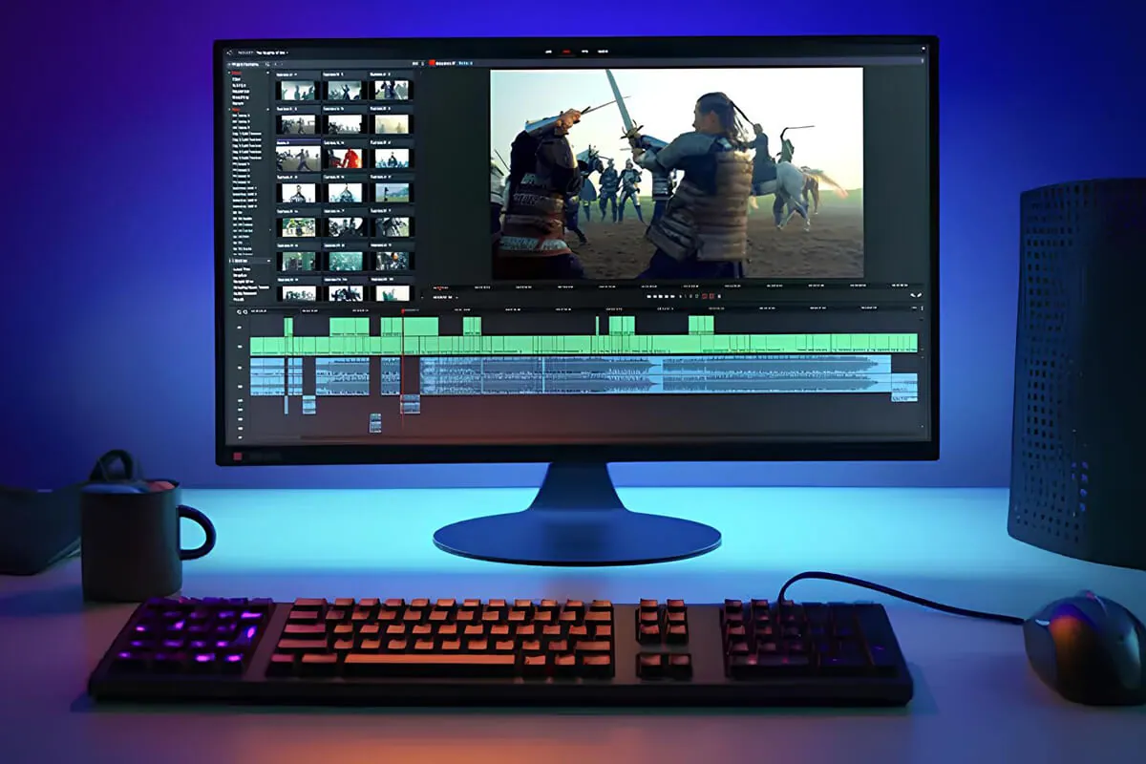Click the horizontal scrollbar beneath the timeline

coord(611,437)
